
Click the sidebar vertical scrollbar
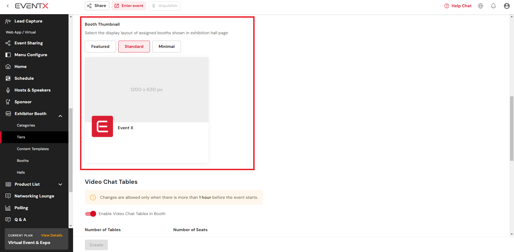pyautogui.click(x=71, y=150)
